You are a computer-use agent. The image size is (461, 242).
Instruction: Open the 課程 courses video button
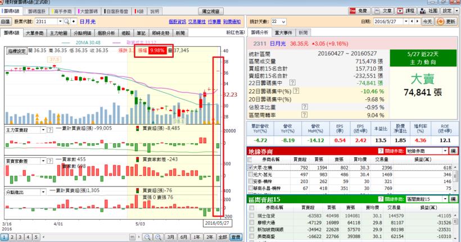406,11
